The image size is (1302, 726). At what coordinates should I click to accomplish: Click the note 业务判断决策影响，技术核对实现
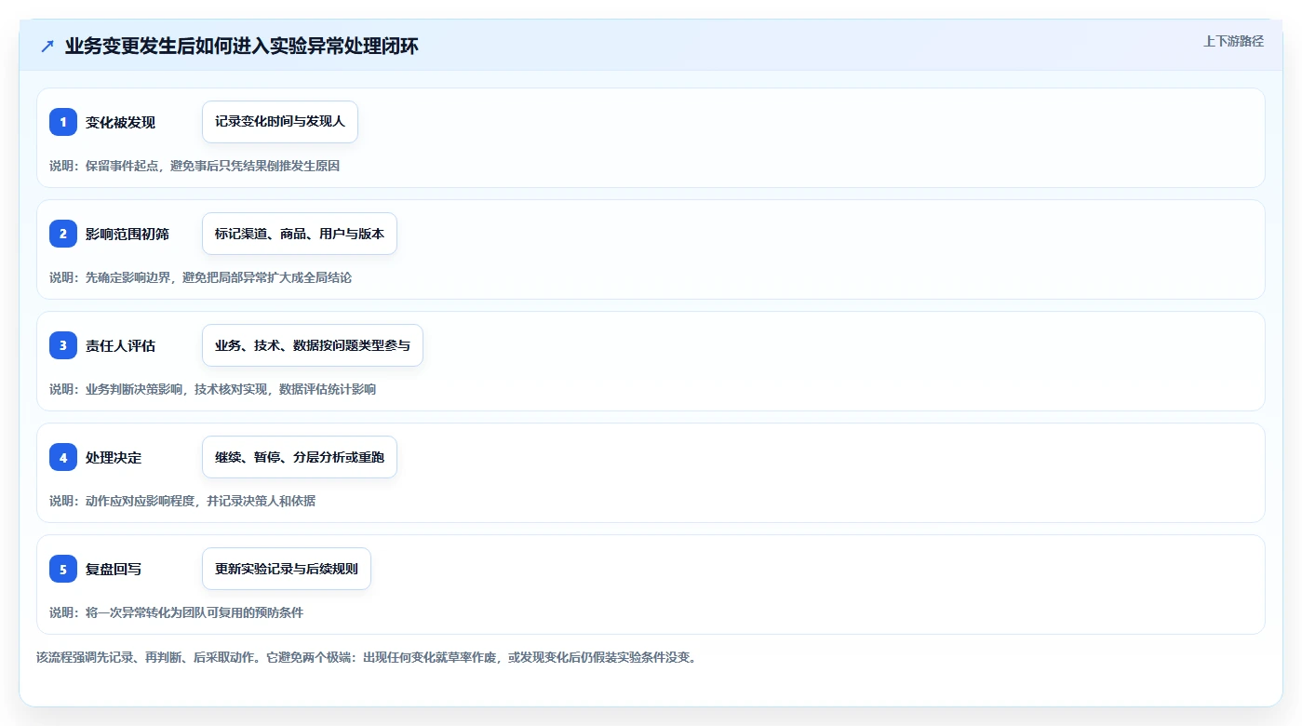click(x=177, y=389)
